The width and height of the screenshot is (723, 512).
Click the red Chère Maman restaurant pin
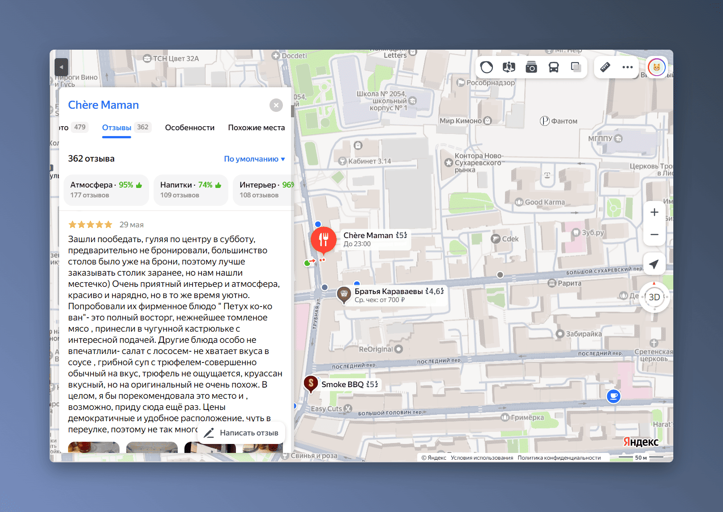[324, 240]
